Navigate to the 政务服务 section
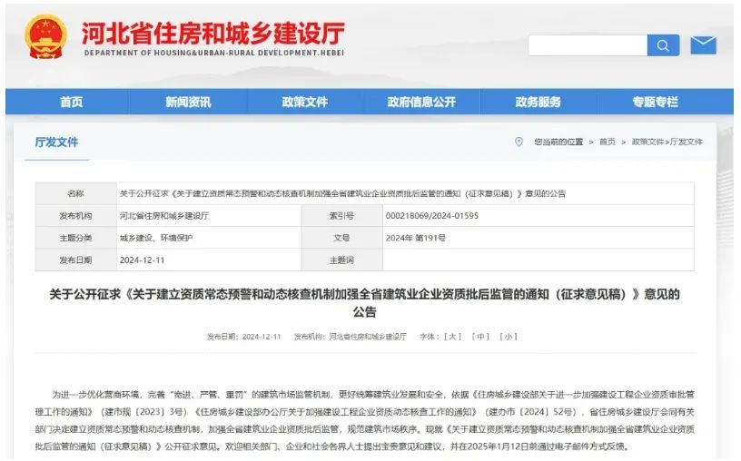 tap(538, 102)
